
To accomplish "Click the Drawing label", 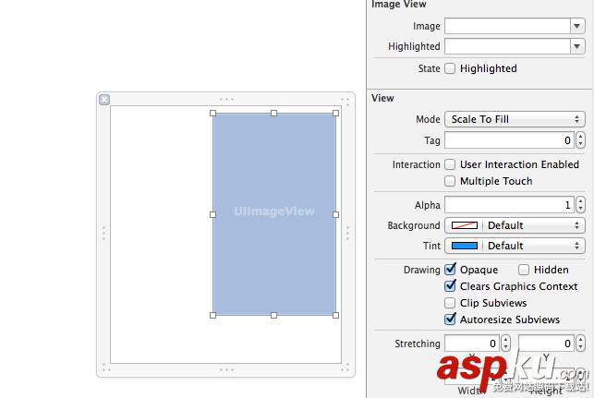I will coord(421,270).
